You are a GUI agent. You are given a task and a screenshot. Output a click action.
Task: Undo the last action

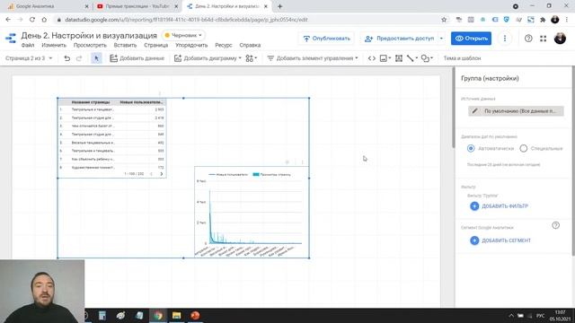[66, 58]
